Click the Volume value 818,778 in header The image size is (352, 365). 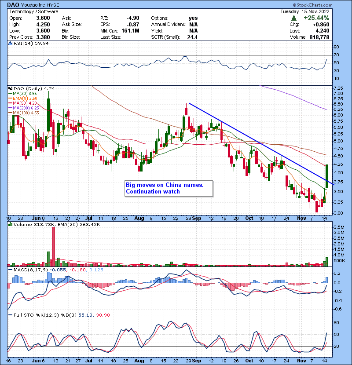coord(319,37)
